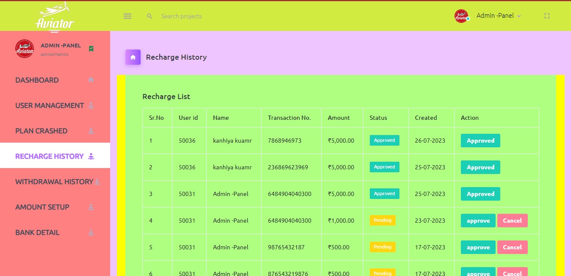Image resolution: width=571 pixels, height=276 pixels.
Task: Click the hamburger menu icon
Action: tap(128, 16)
